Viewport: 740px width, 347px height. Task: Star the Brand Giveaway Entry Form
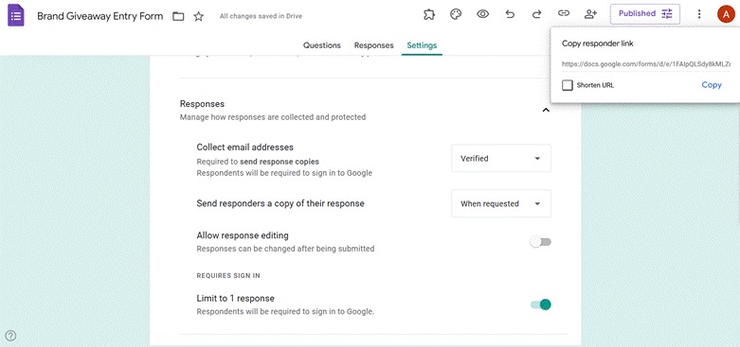pyautogui.click(x=199, y=16)
